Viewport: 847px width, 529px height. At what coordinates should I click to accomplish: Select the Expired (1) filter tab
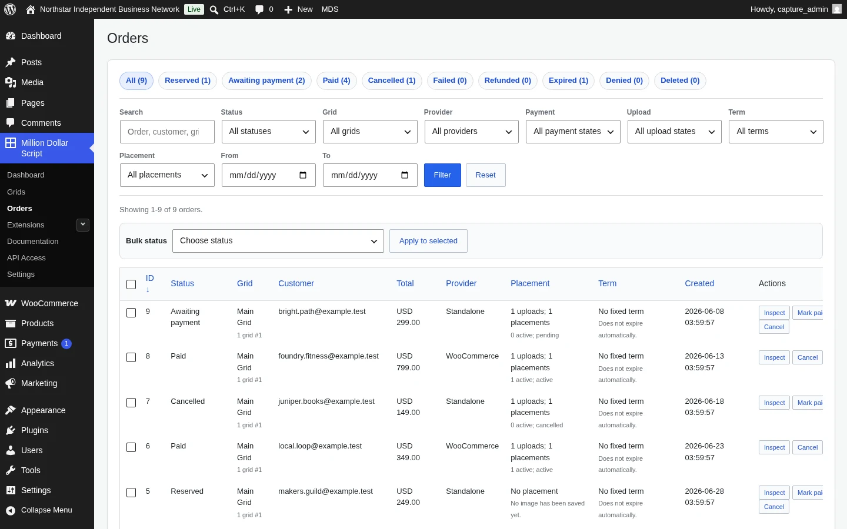(568, 81)
